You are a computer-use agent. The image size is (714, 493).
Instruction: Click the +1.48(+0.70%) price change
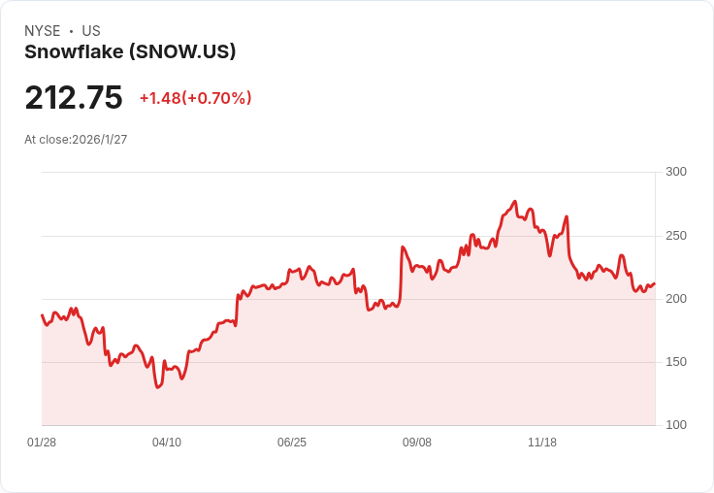coord(195,98)
